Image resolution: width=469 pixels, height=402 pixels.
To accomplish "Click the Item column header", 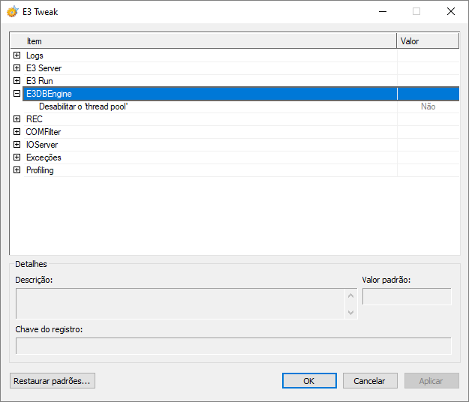I will [x=203, y=41].
